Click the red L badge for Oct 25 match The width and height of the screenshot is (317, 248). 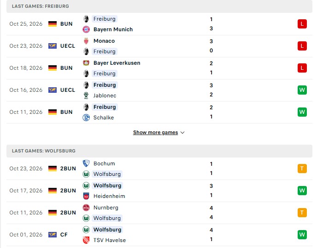click(x=302, y=24)
